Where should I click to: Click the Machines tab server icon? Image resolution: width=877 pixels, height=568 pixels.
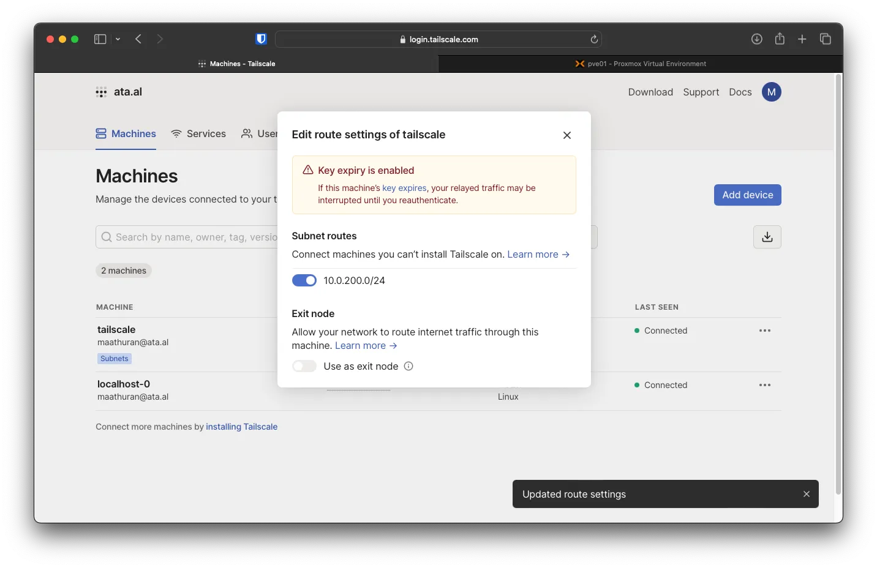click(x=101, y=133)
